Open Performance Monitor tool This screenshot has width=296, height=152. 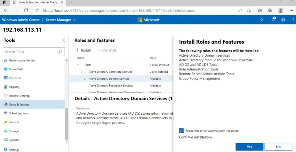[x=22, y=60]
